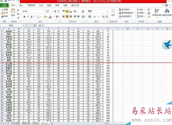Click the Insert Function fx icon
The width and height of the screenshot is (172, 125).
pyautogui.click(x=35, y=25)
